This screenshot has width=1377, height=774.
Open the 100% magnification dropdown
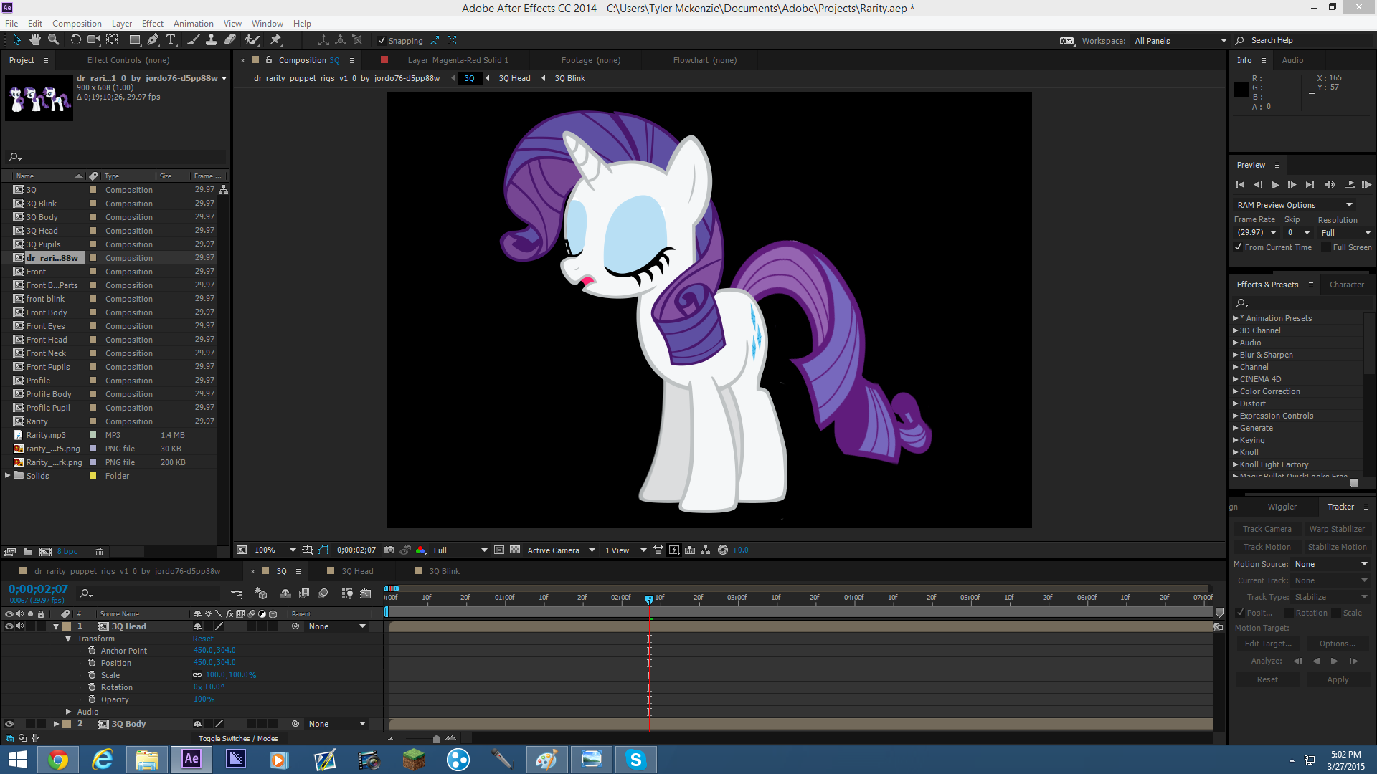click(275, 550)
